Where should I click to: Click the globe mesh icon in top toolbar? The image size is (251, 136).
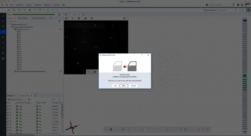click(30, 10)
